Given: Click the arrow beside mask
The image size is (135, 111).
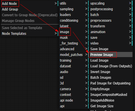Looking at the screenshot, I should pyautogui.click(x=86, y=37).
